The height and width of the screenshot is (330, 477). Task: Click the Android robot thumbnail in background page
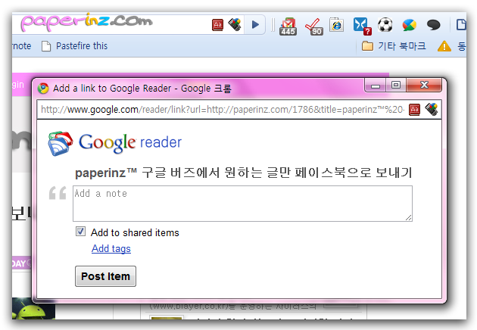tap(33, 309)
